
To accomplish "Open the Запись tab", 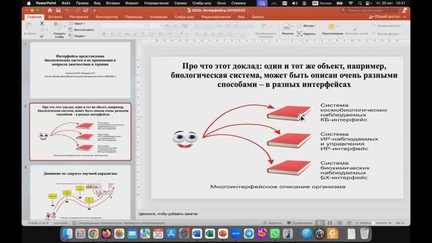I will click(x=258, y=17).
